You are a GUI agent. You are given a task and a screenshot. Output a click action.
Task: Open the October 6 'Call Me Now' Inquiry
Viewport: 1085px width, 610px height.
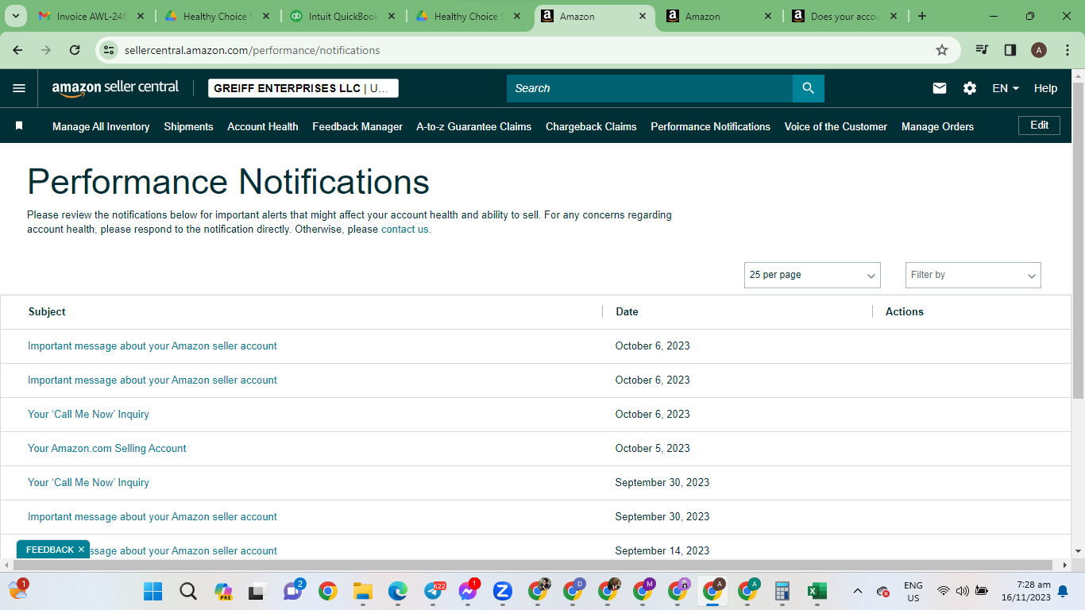pyautogui.click(x=88, y=414)
